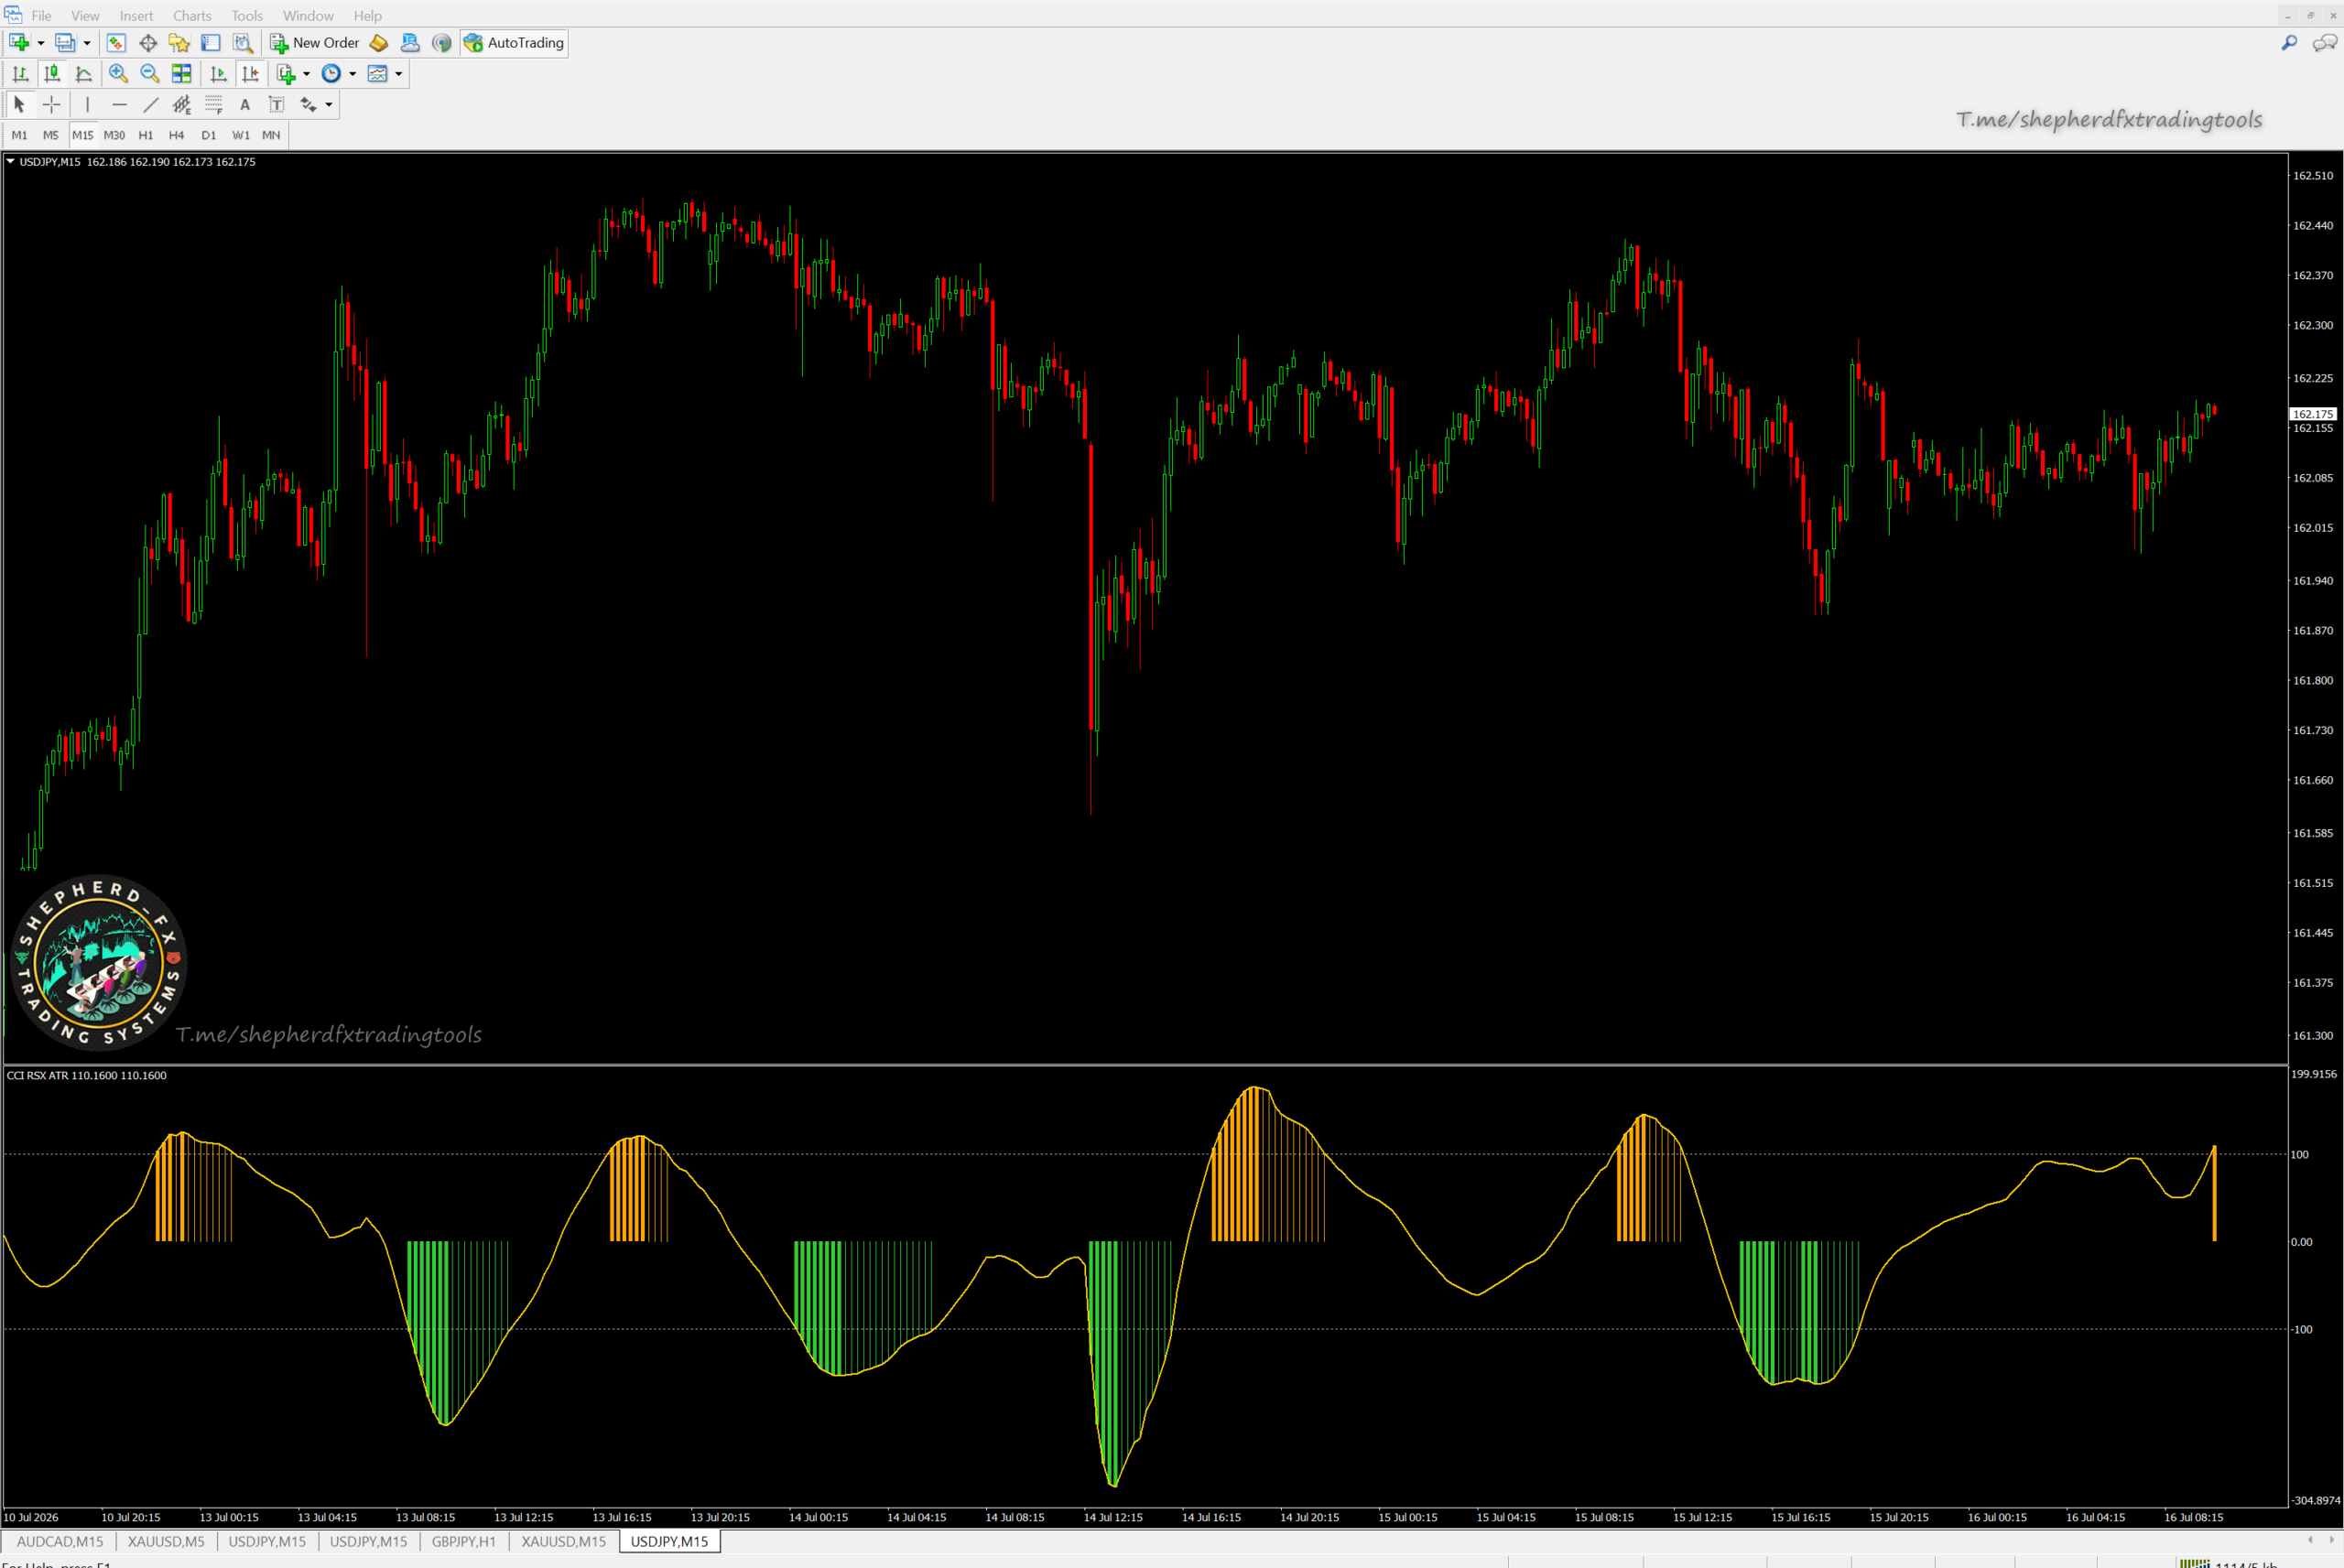Select the vertical line drawing tool
This screenshot has width=2344, height=1568.
[x=88, y=105]
